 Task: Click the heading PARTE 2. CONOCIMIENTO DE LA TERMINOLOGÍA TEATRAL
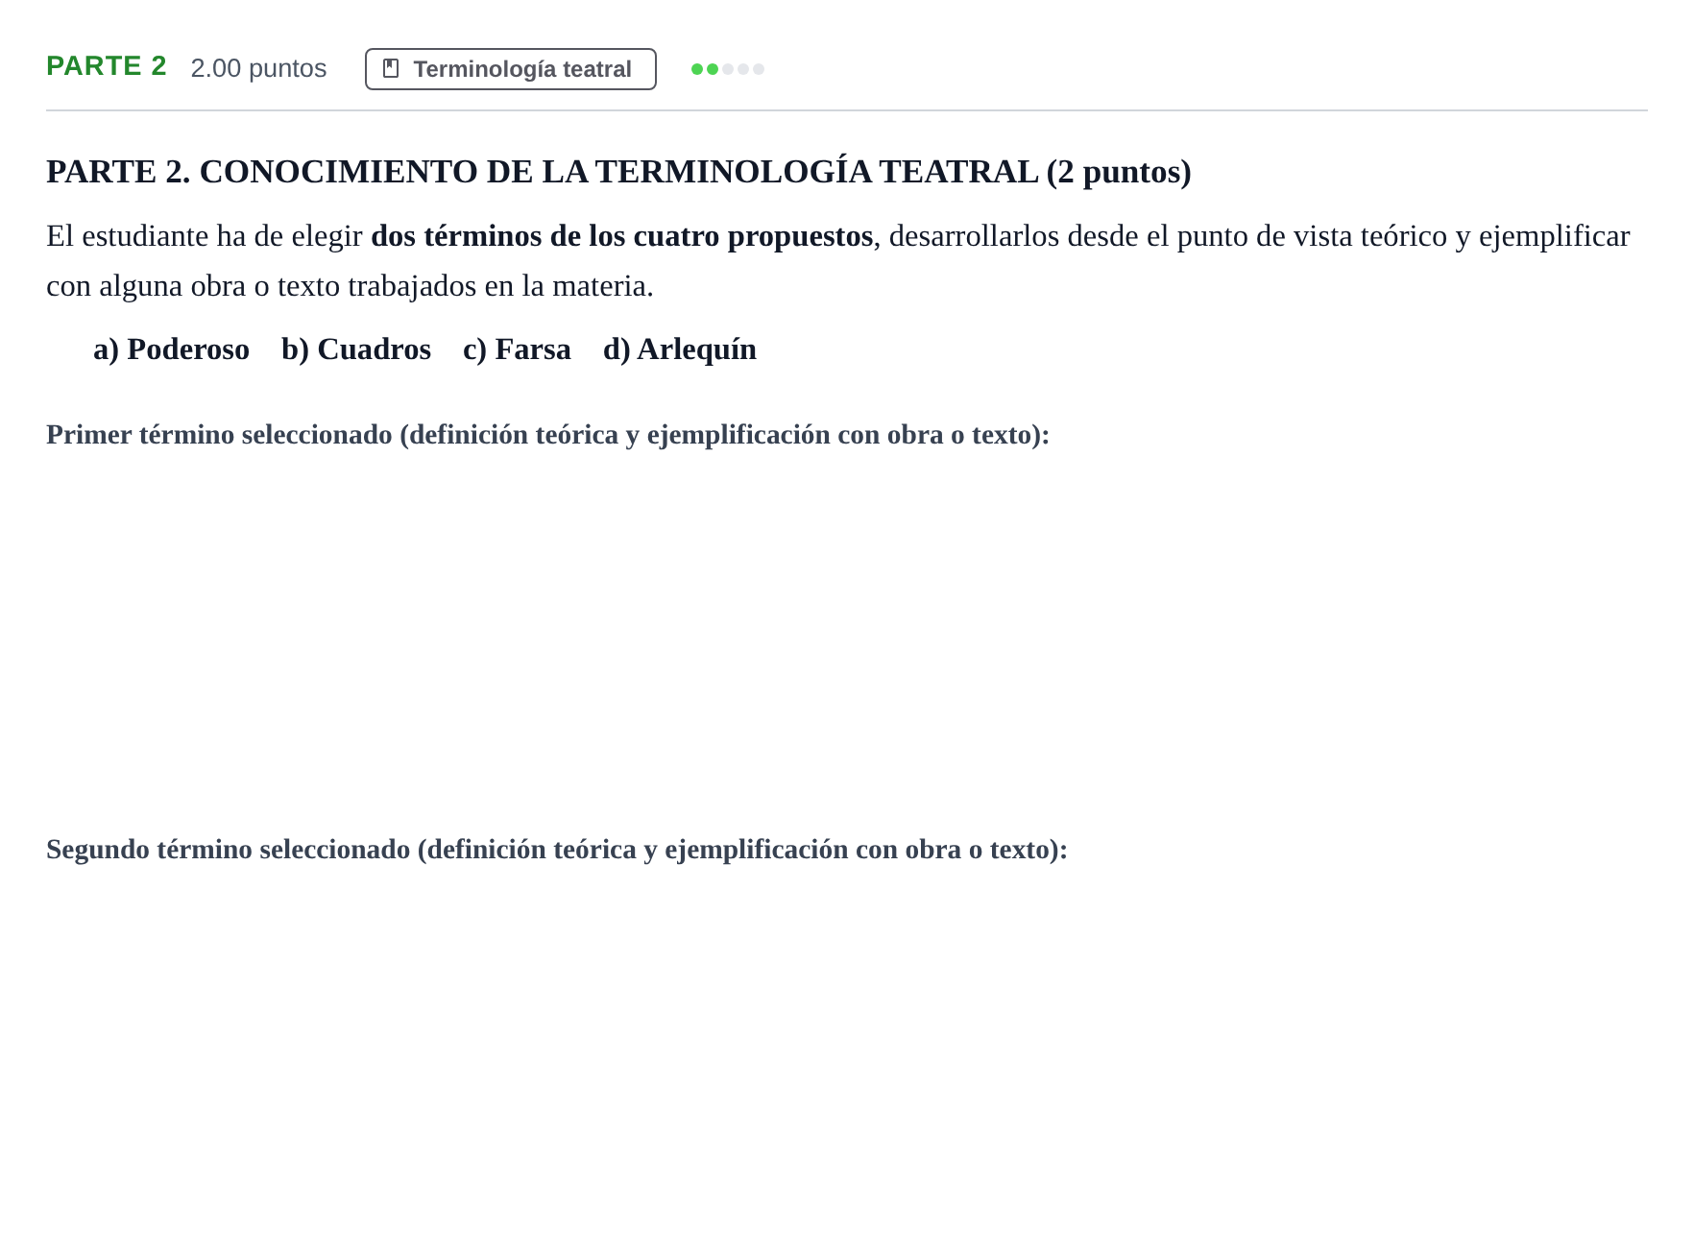618,172
